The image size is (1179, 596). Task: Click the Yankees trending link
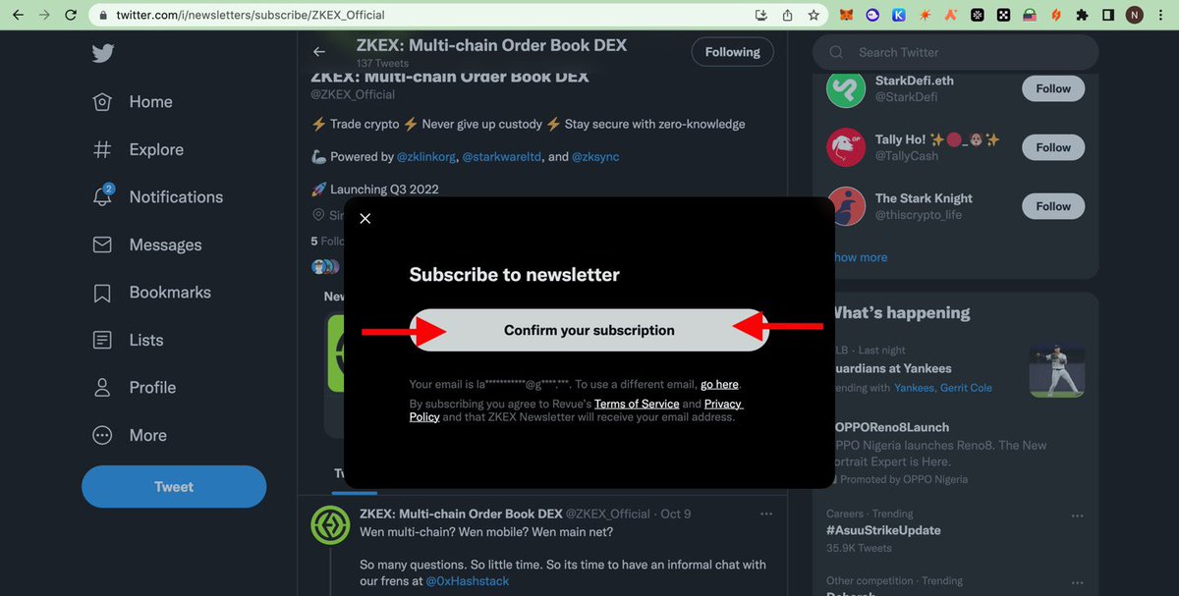click(914, 388)
